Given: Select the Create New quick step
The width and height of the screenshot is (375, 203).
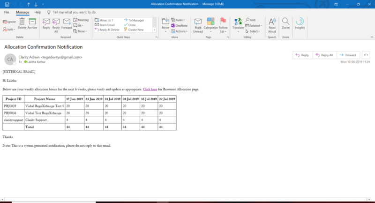Looking at the screenshot, I should pos(134,30).
